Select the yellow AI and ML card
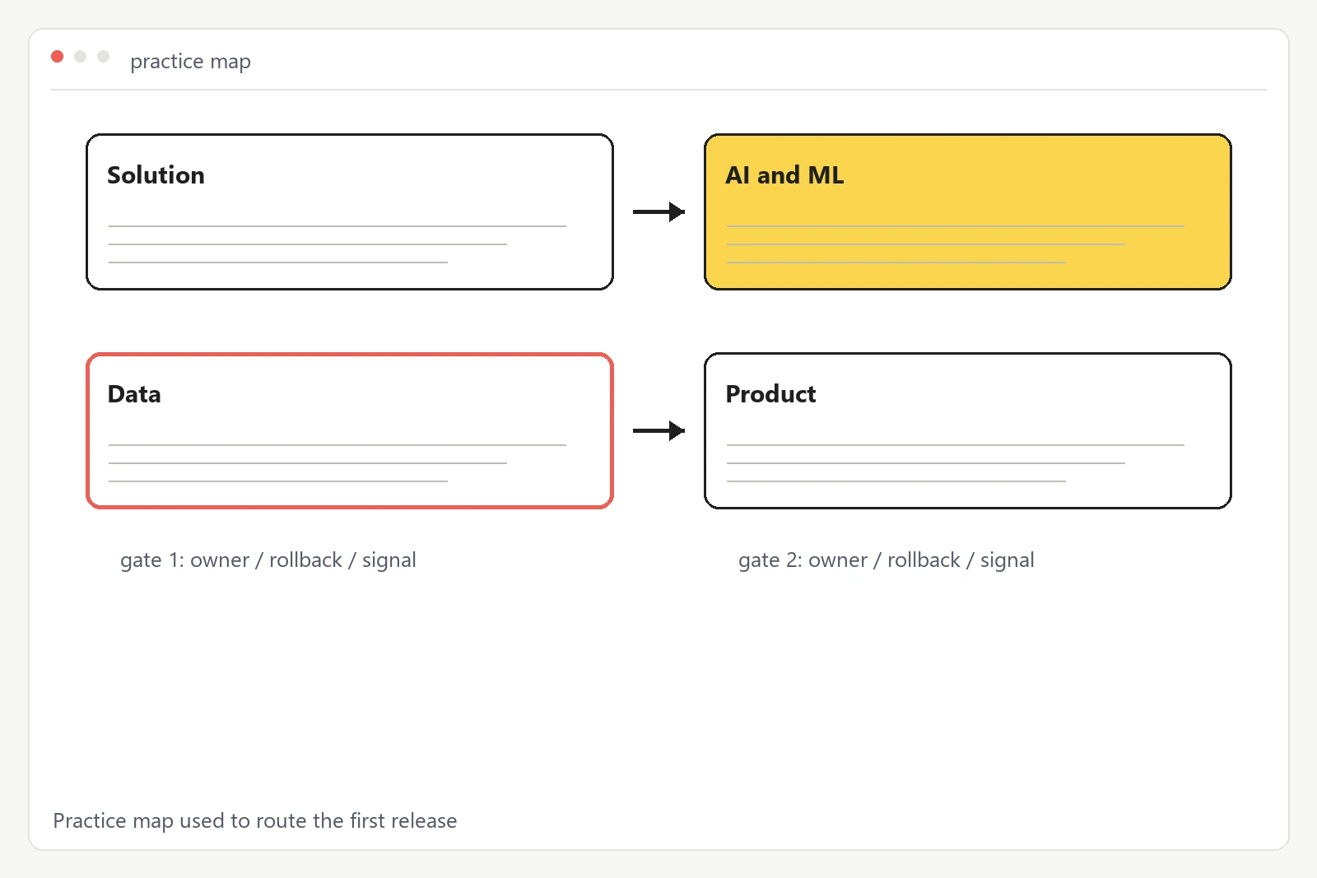Image resolution: width=1317 pixels, height=878 pixels. tap(968, 211)
